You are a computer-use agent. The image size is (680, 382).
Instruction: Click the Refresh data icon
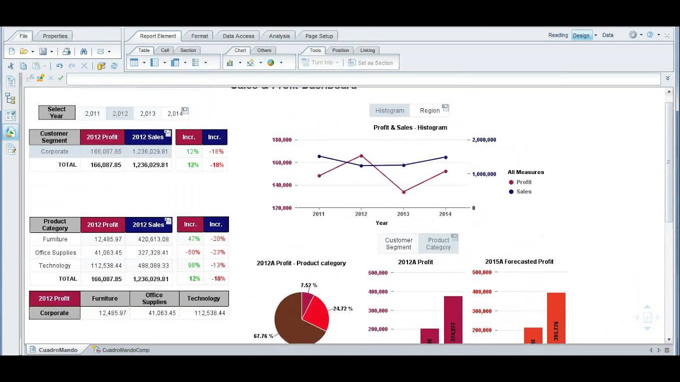coord(114,66)
